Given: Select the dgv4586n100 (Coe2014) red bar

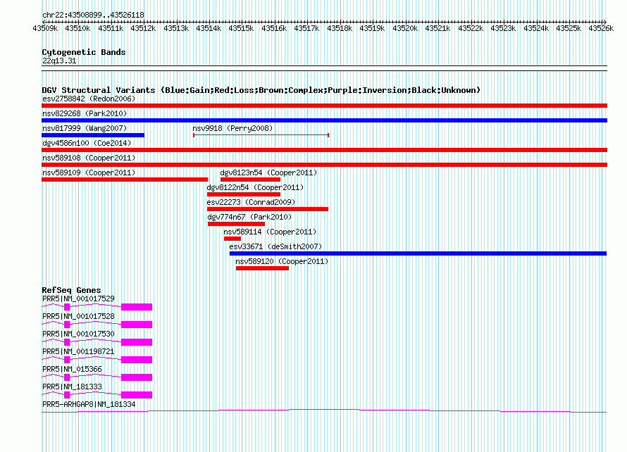Looking at the screenshot, I should coord(324,150).
